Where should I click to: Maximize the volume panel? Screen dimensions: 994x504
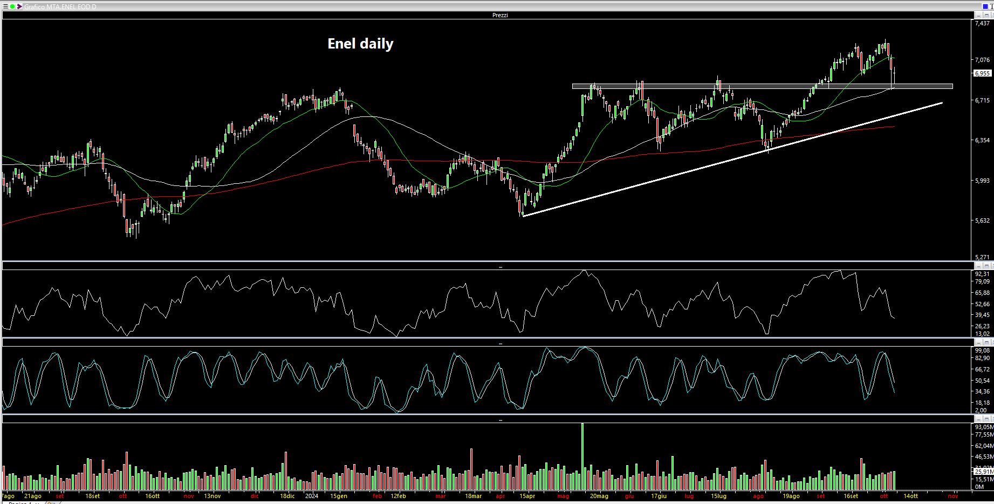[986, 418]
